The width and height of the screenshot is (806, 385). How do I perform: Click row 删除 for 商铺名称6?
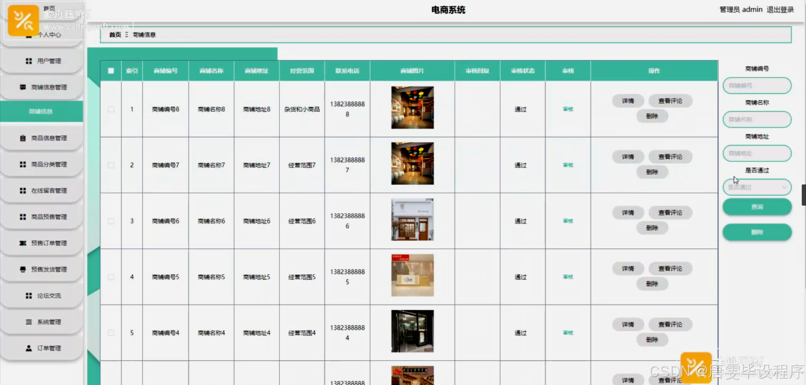click(x=652, y=228)
